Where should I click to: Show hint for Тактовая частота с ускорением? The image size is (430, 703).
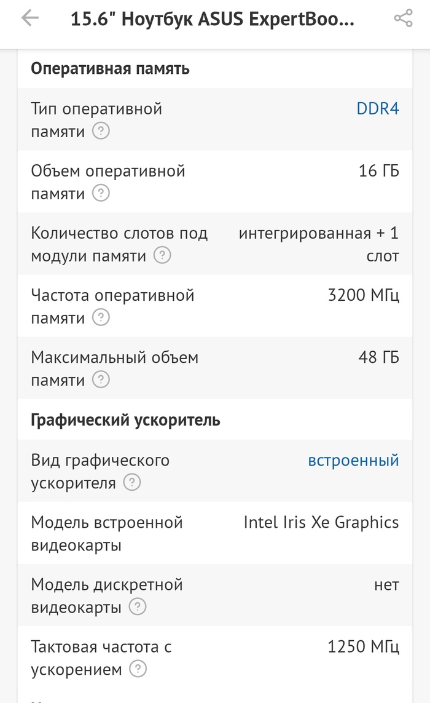click(x=138, y=669)
